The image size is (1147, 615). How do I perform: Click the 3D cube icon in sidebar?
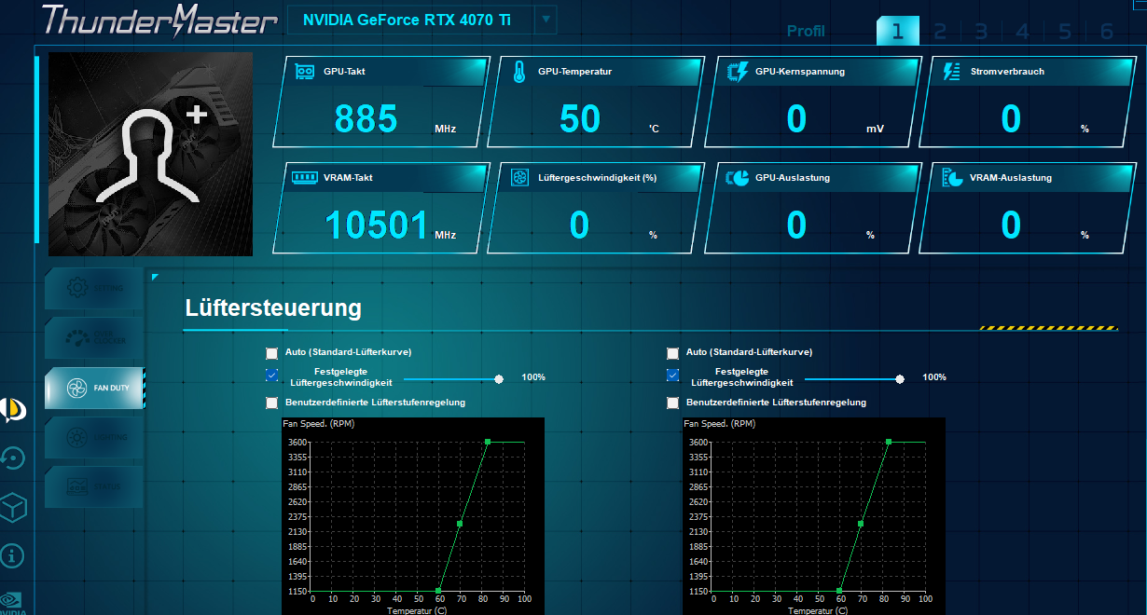point(13,508)
